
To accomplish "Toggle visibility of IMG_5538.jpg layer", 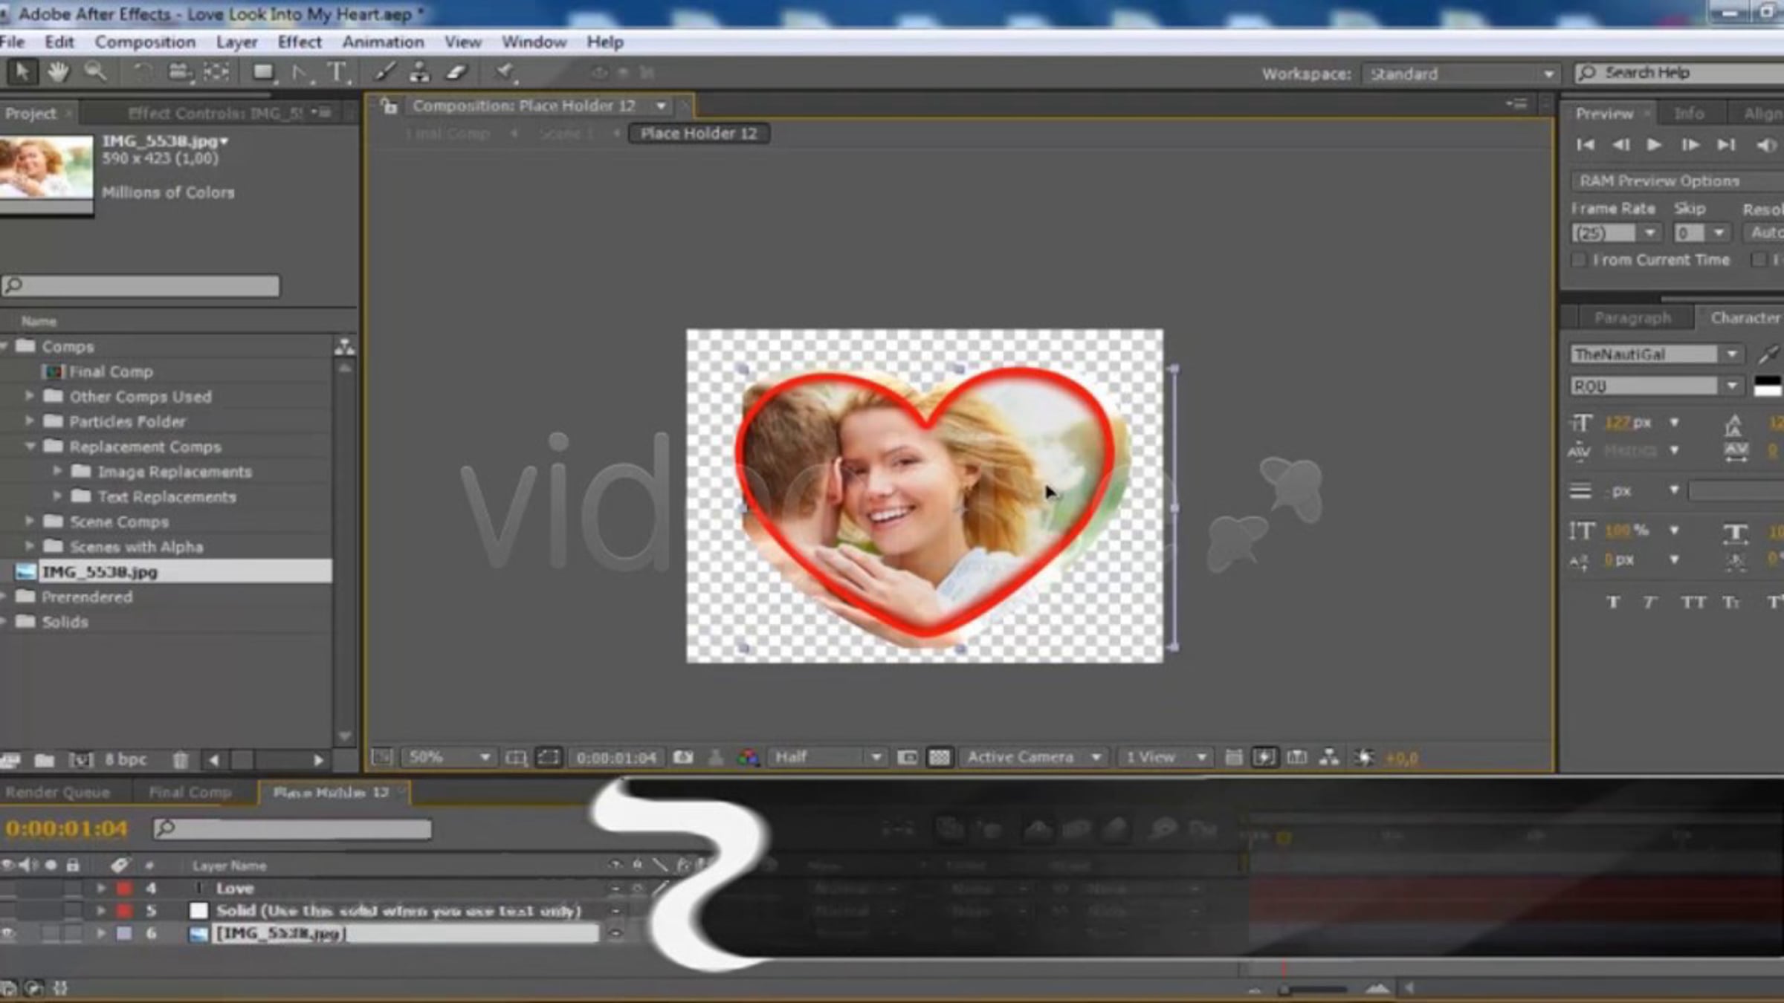I will pyautogui.click(x=8, y=934).
